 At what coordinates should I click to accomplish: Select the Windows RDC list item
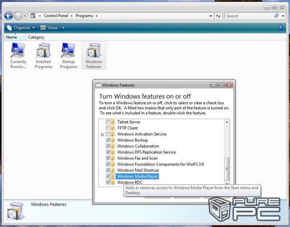(x=130, y=182)
